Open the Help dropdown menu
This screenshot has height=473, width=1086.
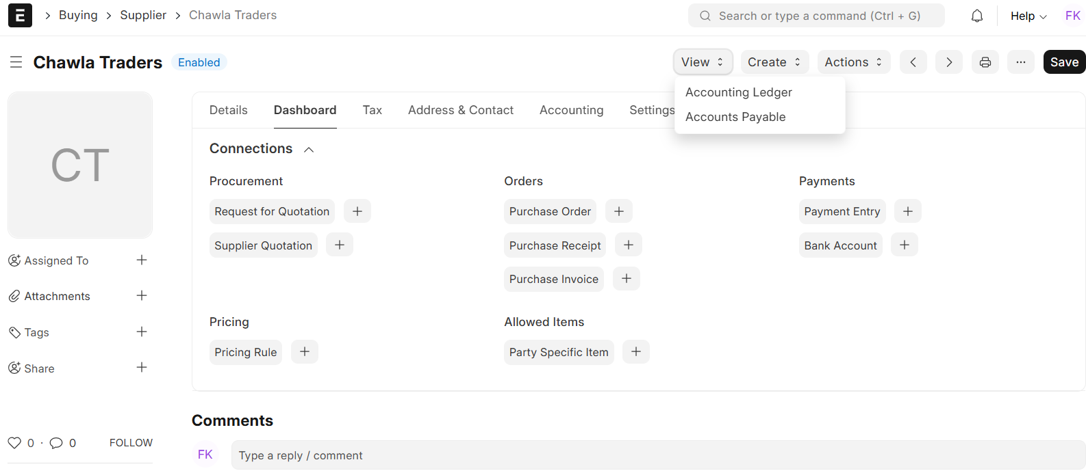click(1028, 16)
